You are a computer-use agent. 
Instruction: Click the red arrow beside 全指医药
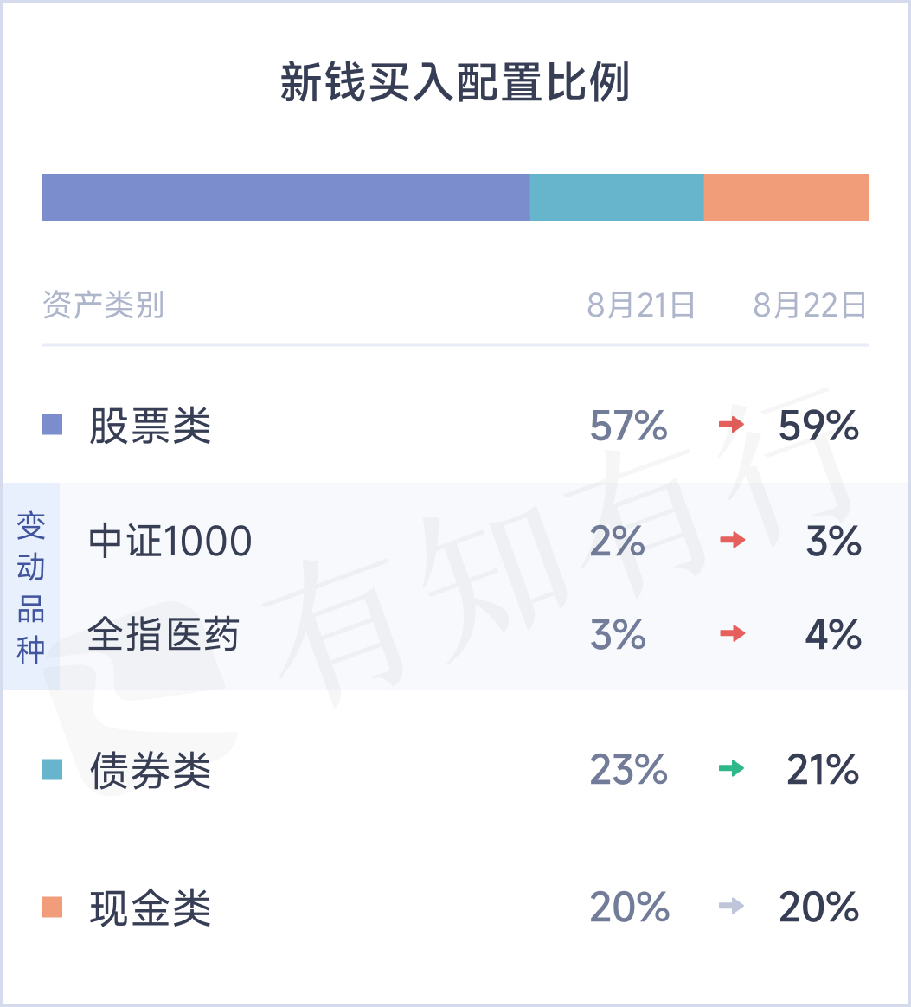click(732, 634)
